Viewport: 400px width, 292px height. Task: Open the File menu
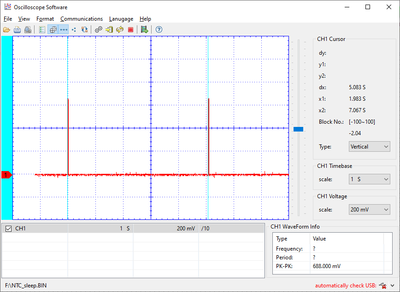click(x=8, y=19)
